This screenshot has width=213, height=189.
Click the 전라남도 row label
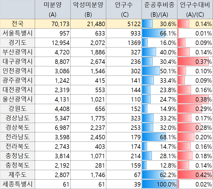point(18,137)
